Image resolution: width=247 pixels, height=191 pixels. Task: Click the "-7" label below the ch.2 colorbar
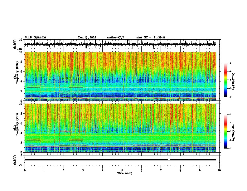230,148
